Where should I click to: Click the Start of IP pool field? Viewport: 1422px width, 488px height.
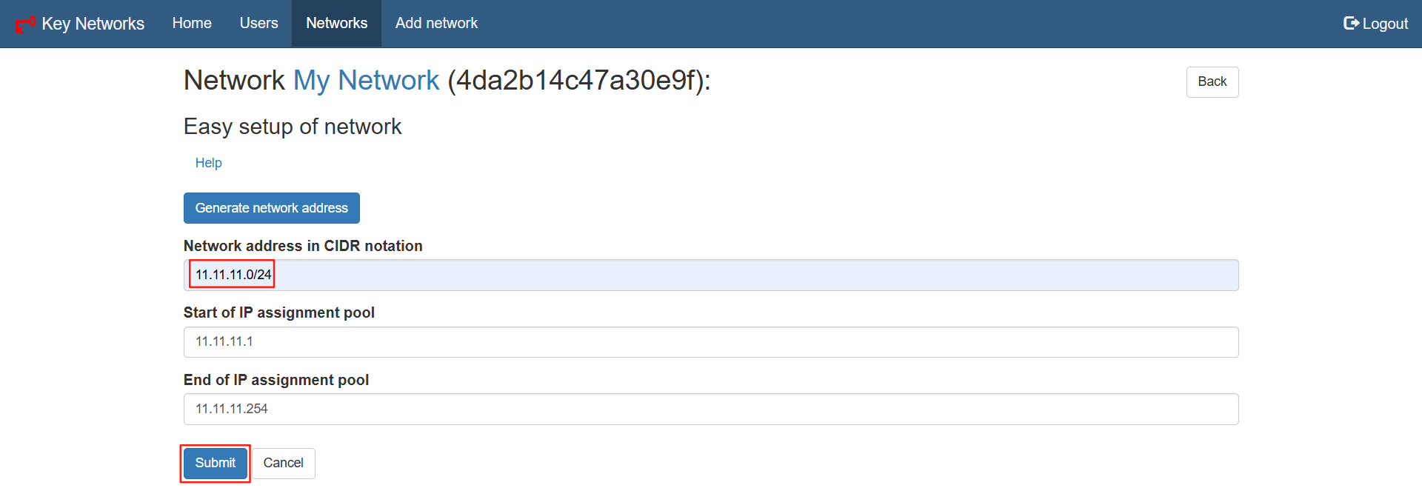pyautogui.click(x=711, y=342)
